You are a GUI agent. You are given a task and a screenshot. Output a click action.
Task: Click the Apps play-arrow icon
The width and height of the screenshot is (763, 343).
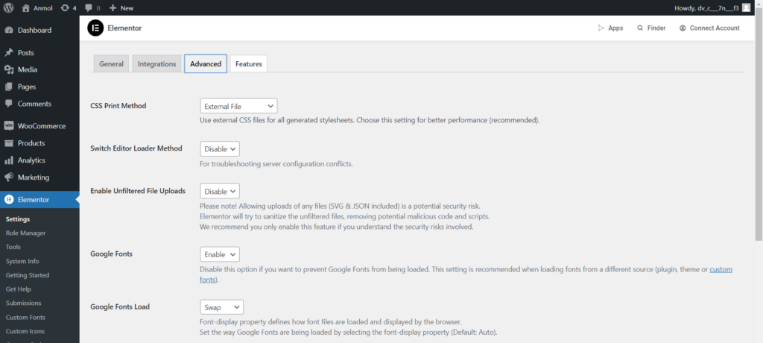click(x=601, y=28)
